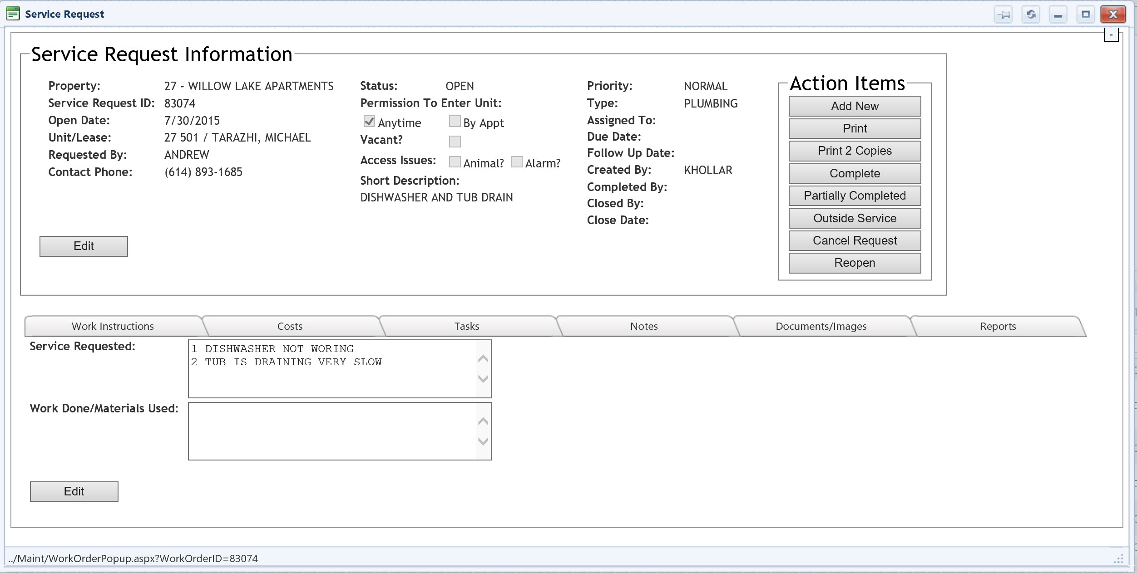Click the refresh icon in title bar
Viewport: 1137px width, 573px height.
(1031, 15)
